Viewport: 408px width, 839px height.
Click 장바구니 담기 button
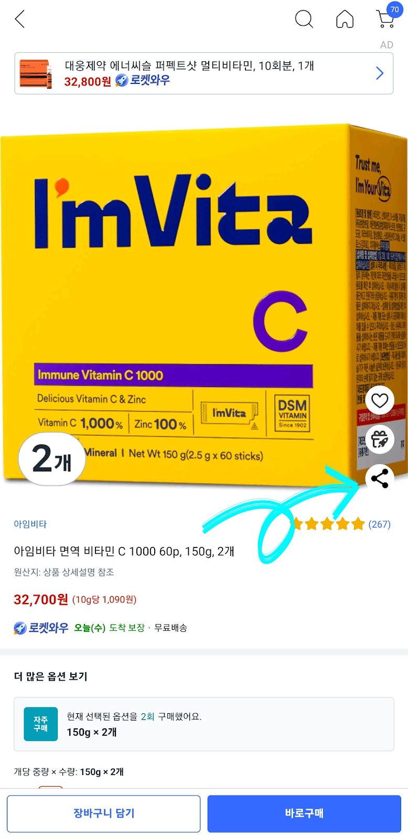[x=104, y=813]
